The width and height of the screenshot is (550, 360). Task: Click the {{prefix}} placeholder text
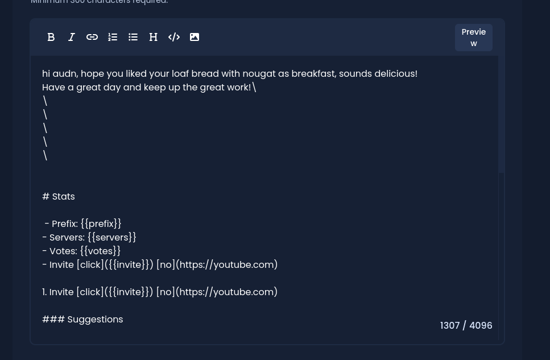pos(101,224)
